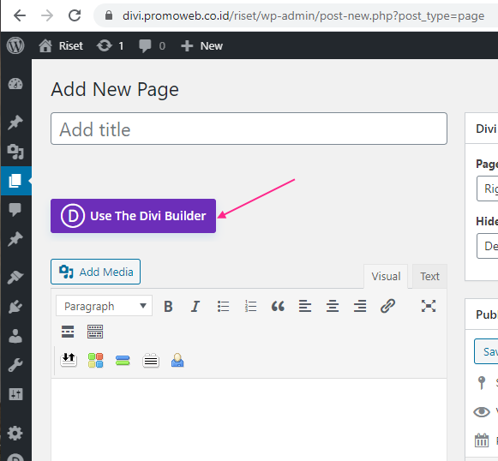This screenshot has height=461, width=498.
Task: Open Posts via sidebar pushpin icon
Action: (15, 123)
